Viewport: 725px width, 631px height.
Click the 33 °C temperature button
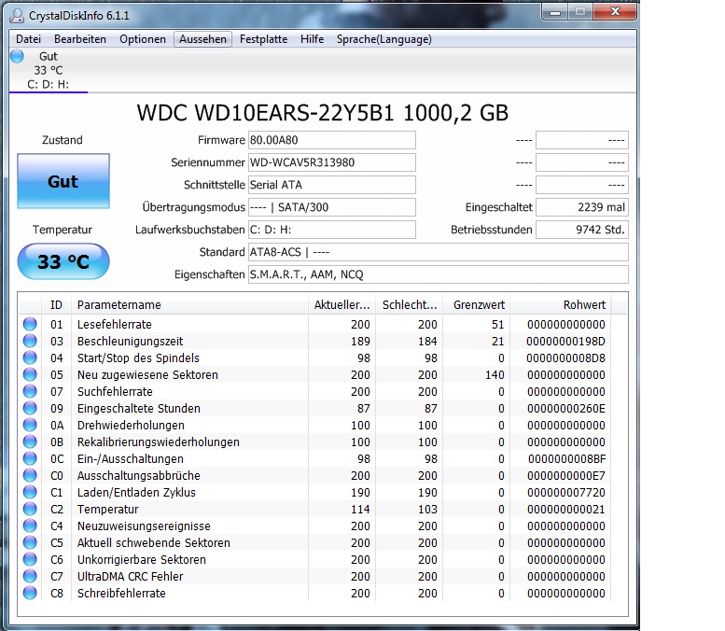click(x=63, y=262)
